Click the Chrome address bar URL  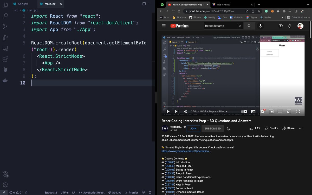click(212, 11)
